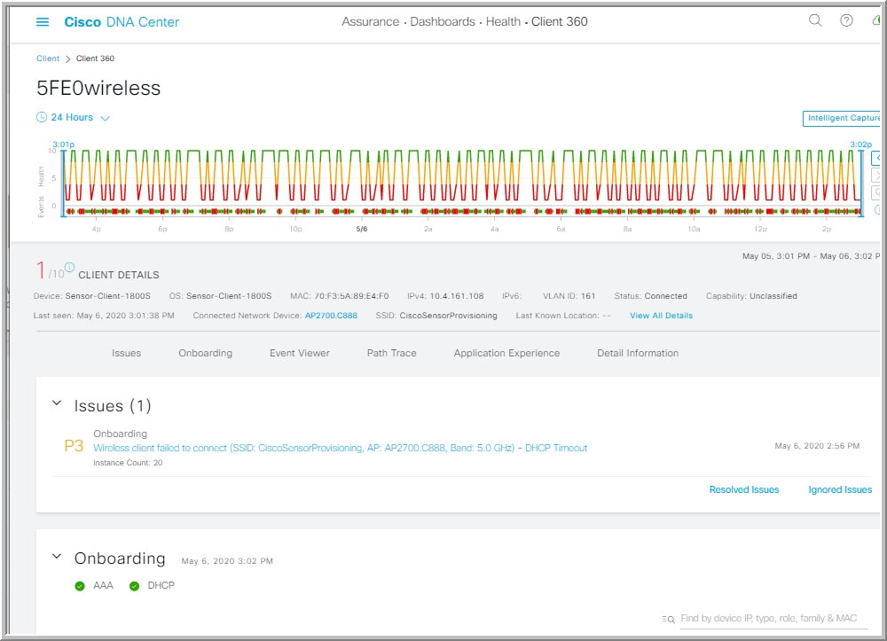Click the clock icon beside 24 Hours
Screen dimensions: 887x641
(x=41, y=117)
